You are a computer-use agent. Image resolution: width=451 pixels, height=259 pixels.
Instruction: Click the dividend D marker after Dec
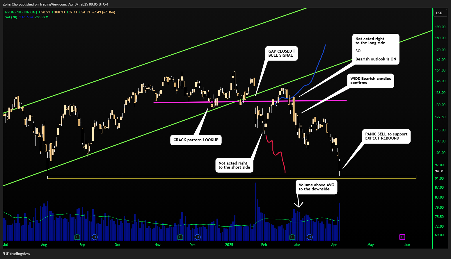[x=198, y=237]
